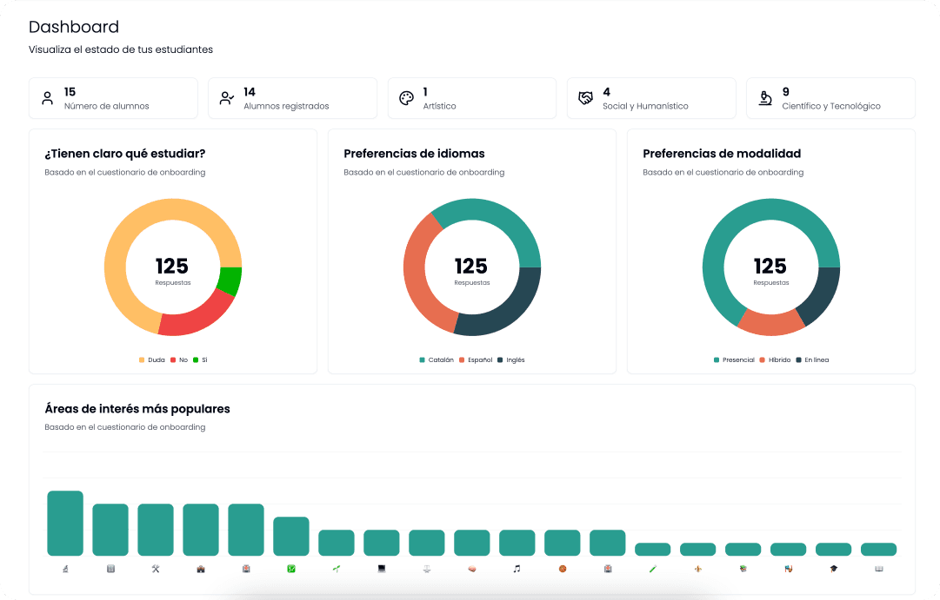
Task: Click the bar above the music note emoji
Action: (x=517, y=543)
